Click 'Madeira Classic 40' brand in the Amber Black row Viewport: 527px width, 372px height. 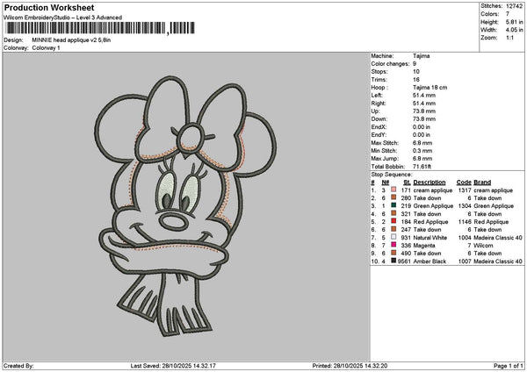(498, 261)
